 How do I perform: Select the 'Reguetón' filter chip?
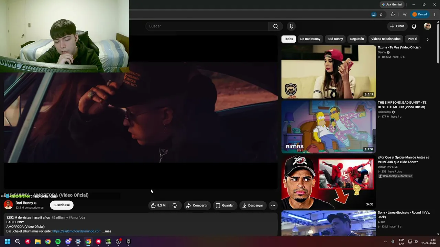[x=357, y=39]
